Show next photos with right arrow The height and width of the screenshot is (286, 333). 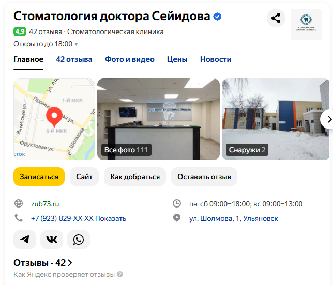coord(328,119)
